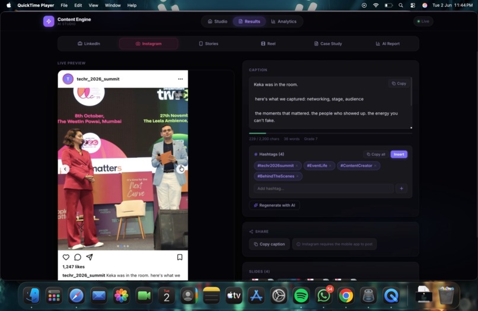The image size is (478, 311).
Task: Open the Window menu
Action: coord(113,5)
